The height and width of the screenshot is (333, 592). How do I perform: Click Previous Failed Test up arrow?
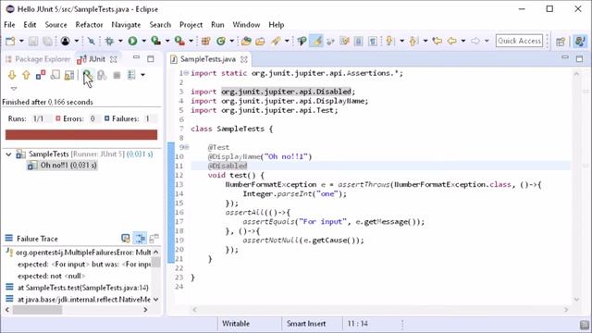[26, 75]
